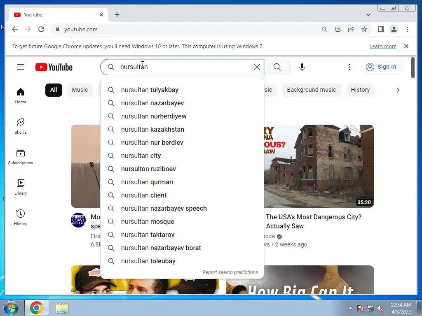The height and width of the screenshot is (316, 422).
Task: Choose suggestion nursultan qurman
Action: click(x=182, y=182)
